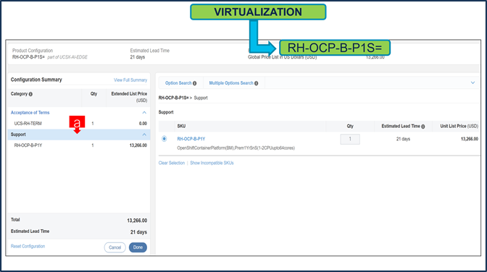
Task: Click Clear Selection link
Action: [x=172, y=163]
